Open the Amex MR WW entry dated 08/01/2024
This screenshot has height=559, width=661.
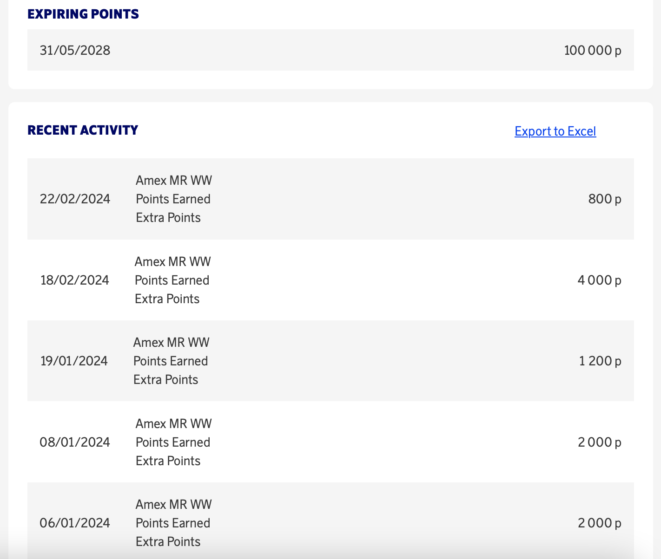[173, 442]
